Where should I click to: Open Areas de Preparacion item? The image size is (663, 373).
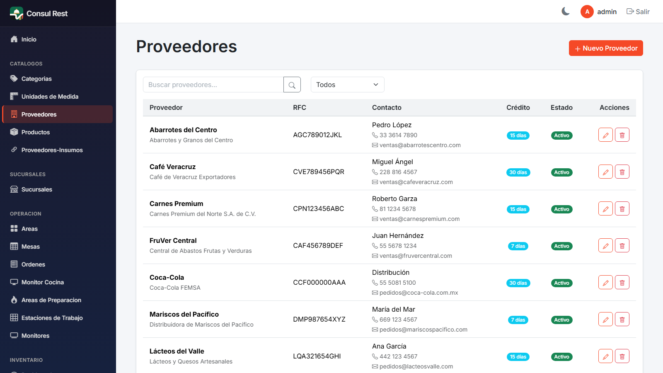point(58,300)
